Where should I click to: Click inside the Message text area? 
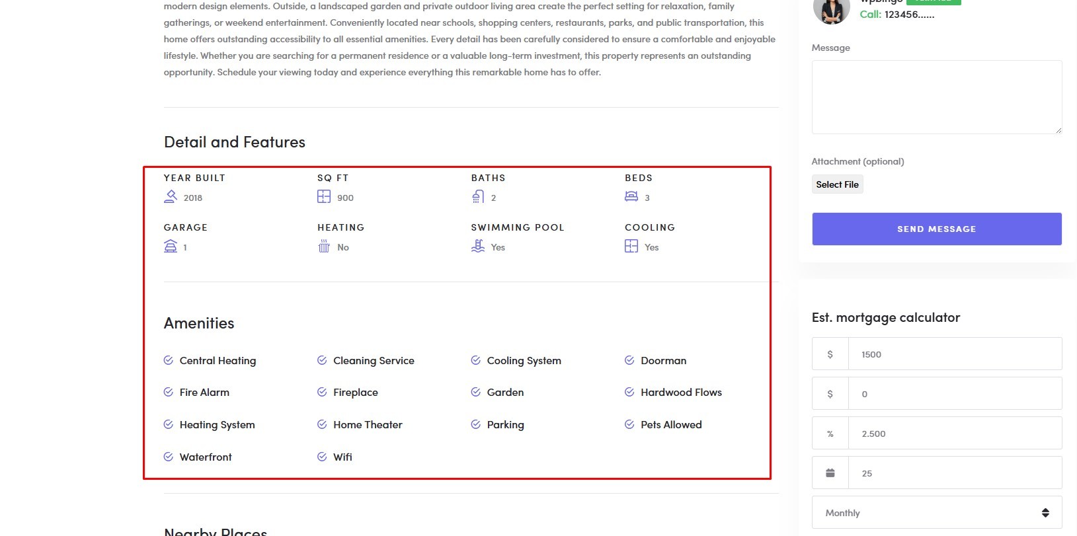click(937, 97)
